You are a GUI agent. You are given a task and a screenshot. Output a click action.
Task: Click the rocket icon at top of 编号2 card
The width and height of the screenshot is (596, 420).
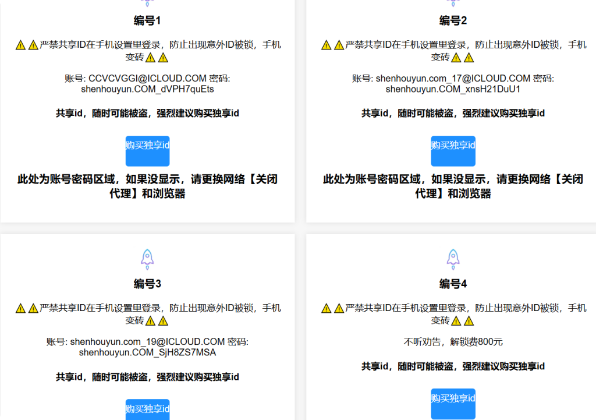click(x=453, y=3)
